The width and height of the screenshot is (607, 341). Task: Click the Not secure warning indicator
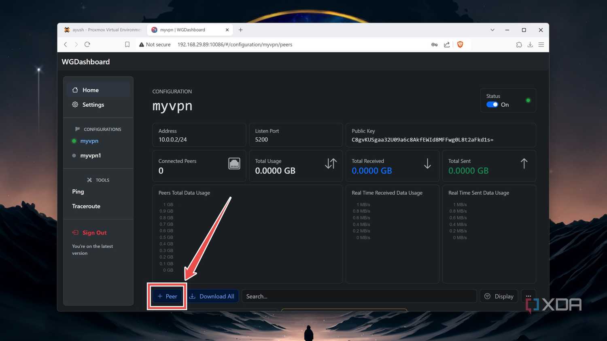(155, 44)
